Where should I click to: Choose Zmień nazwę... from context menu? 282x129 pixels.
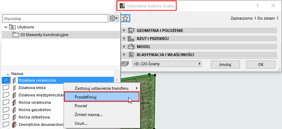102,115
